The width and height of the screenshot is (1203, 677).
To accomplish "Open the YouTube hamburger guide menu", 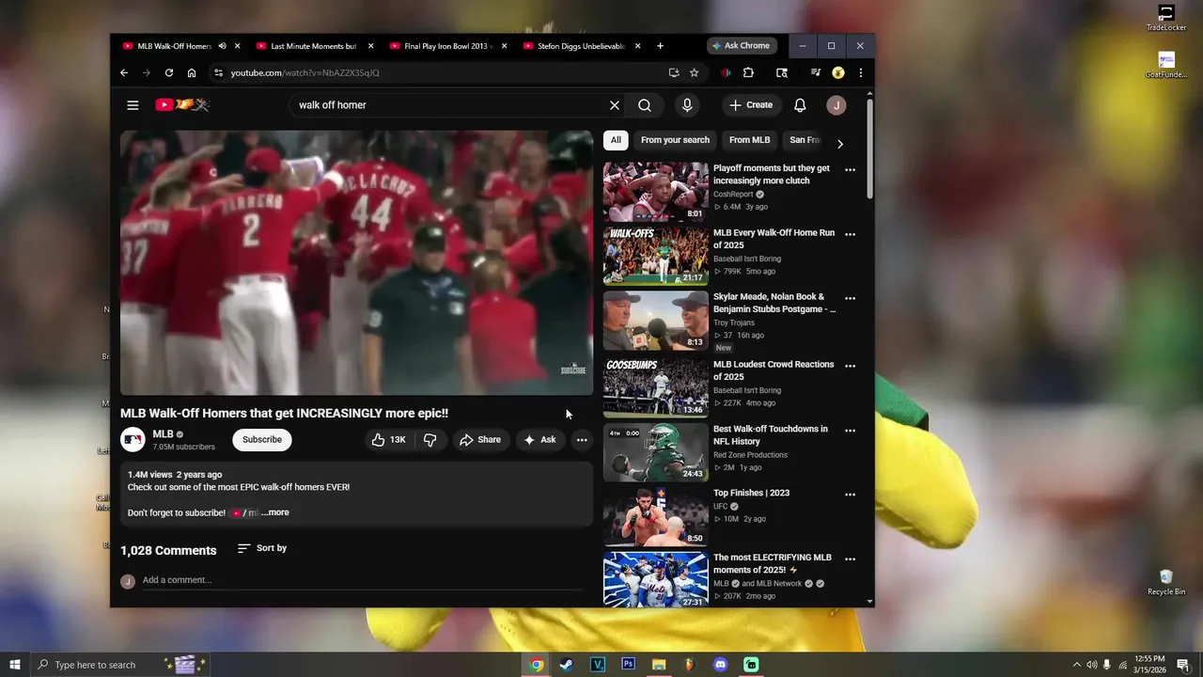I will [133, 105].
